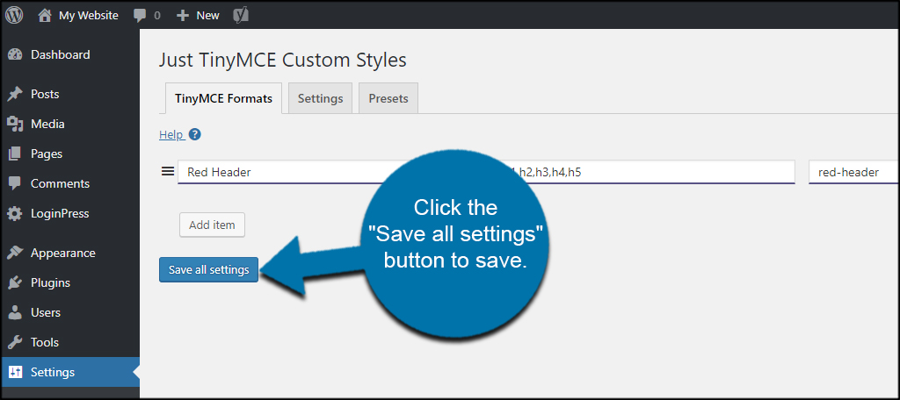
Task: Switch to the Settings tab
Action: click(x=320, y=98)
